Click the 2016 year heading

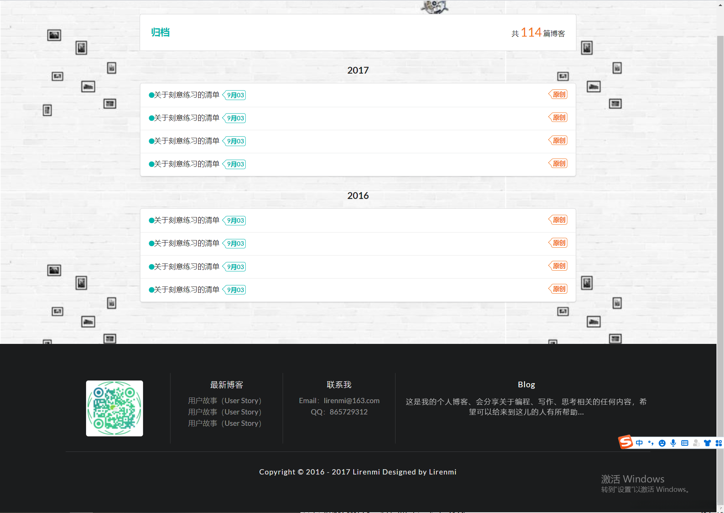coord(358,196)
